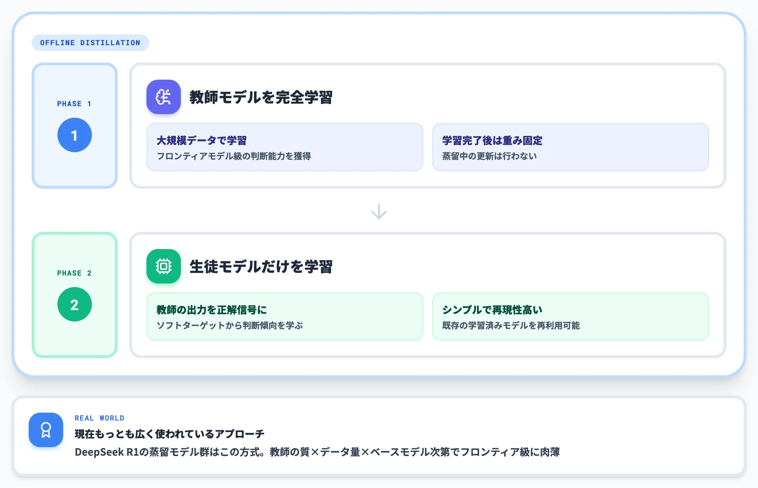Viewport: 758px width, 488px height.
Task: Click the green circle numbered 2
Action: 75,304
